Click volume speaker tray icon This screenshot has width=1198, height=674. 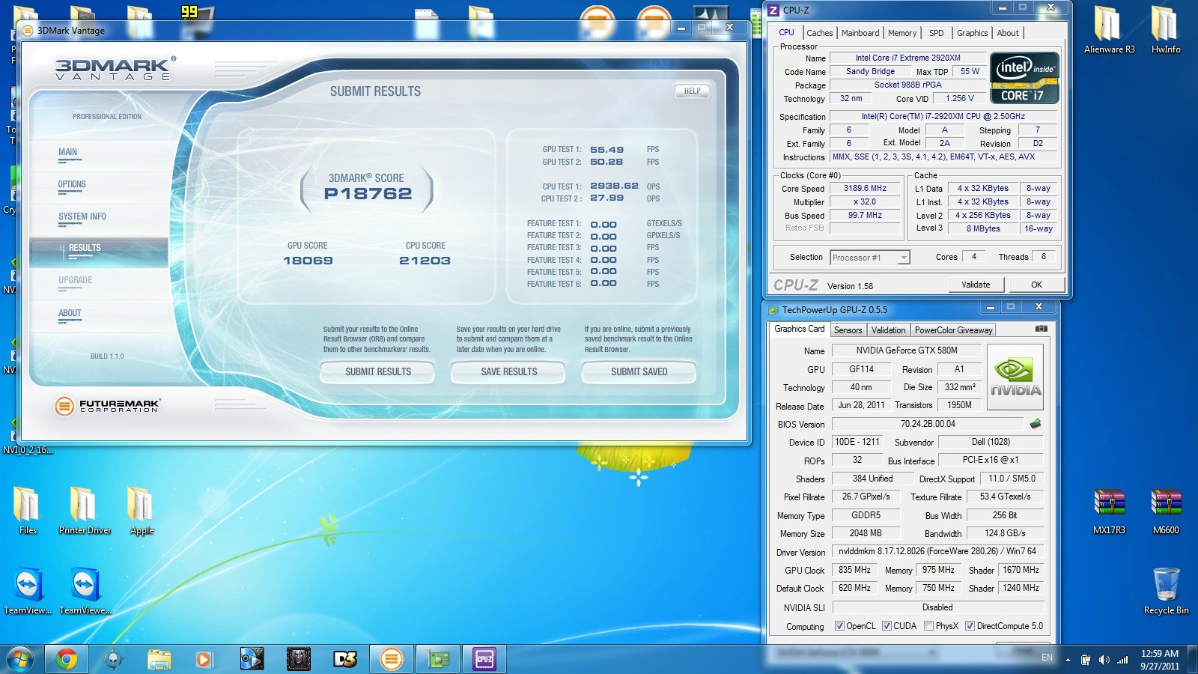1104,660
